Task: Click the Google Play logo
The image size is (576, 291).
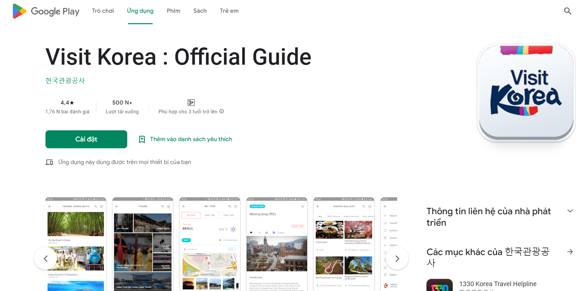Action: tap(46, 11)
